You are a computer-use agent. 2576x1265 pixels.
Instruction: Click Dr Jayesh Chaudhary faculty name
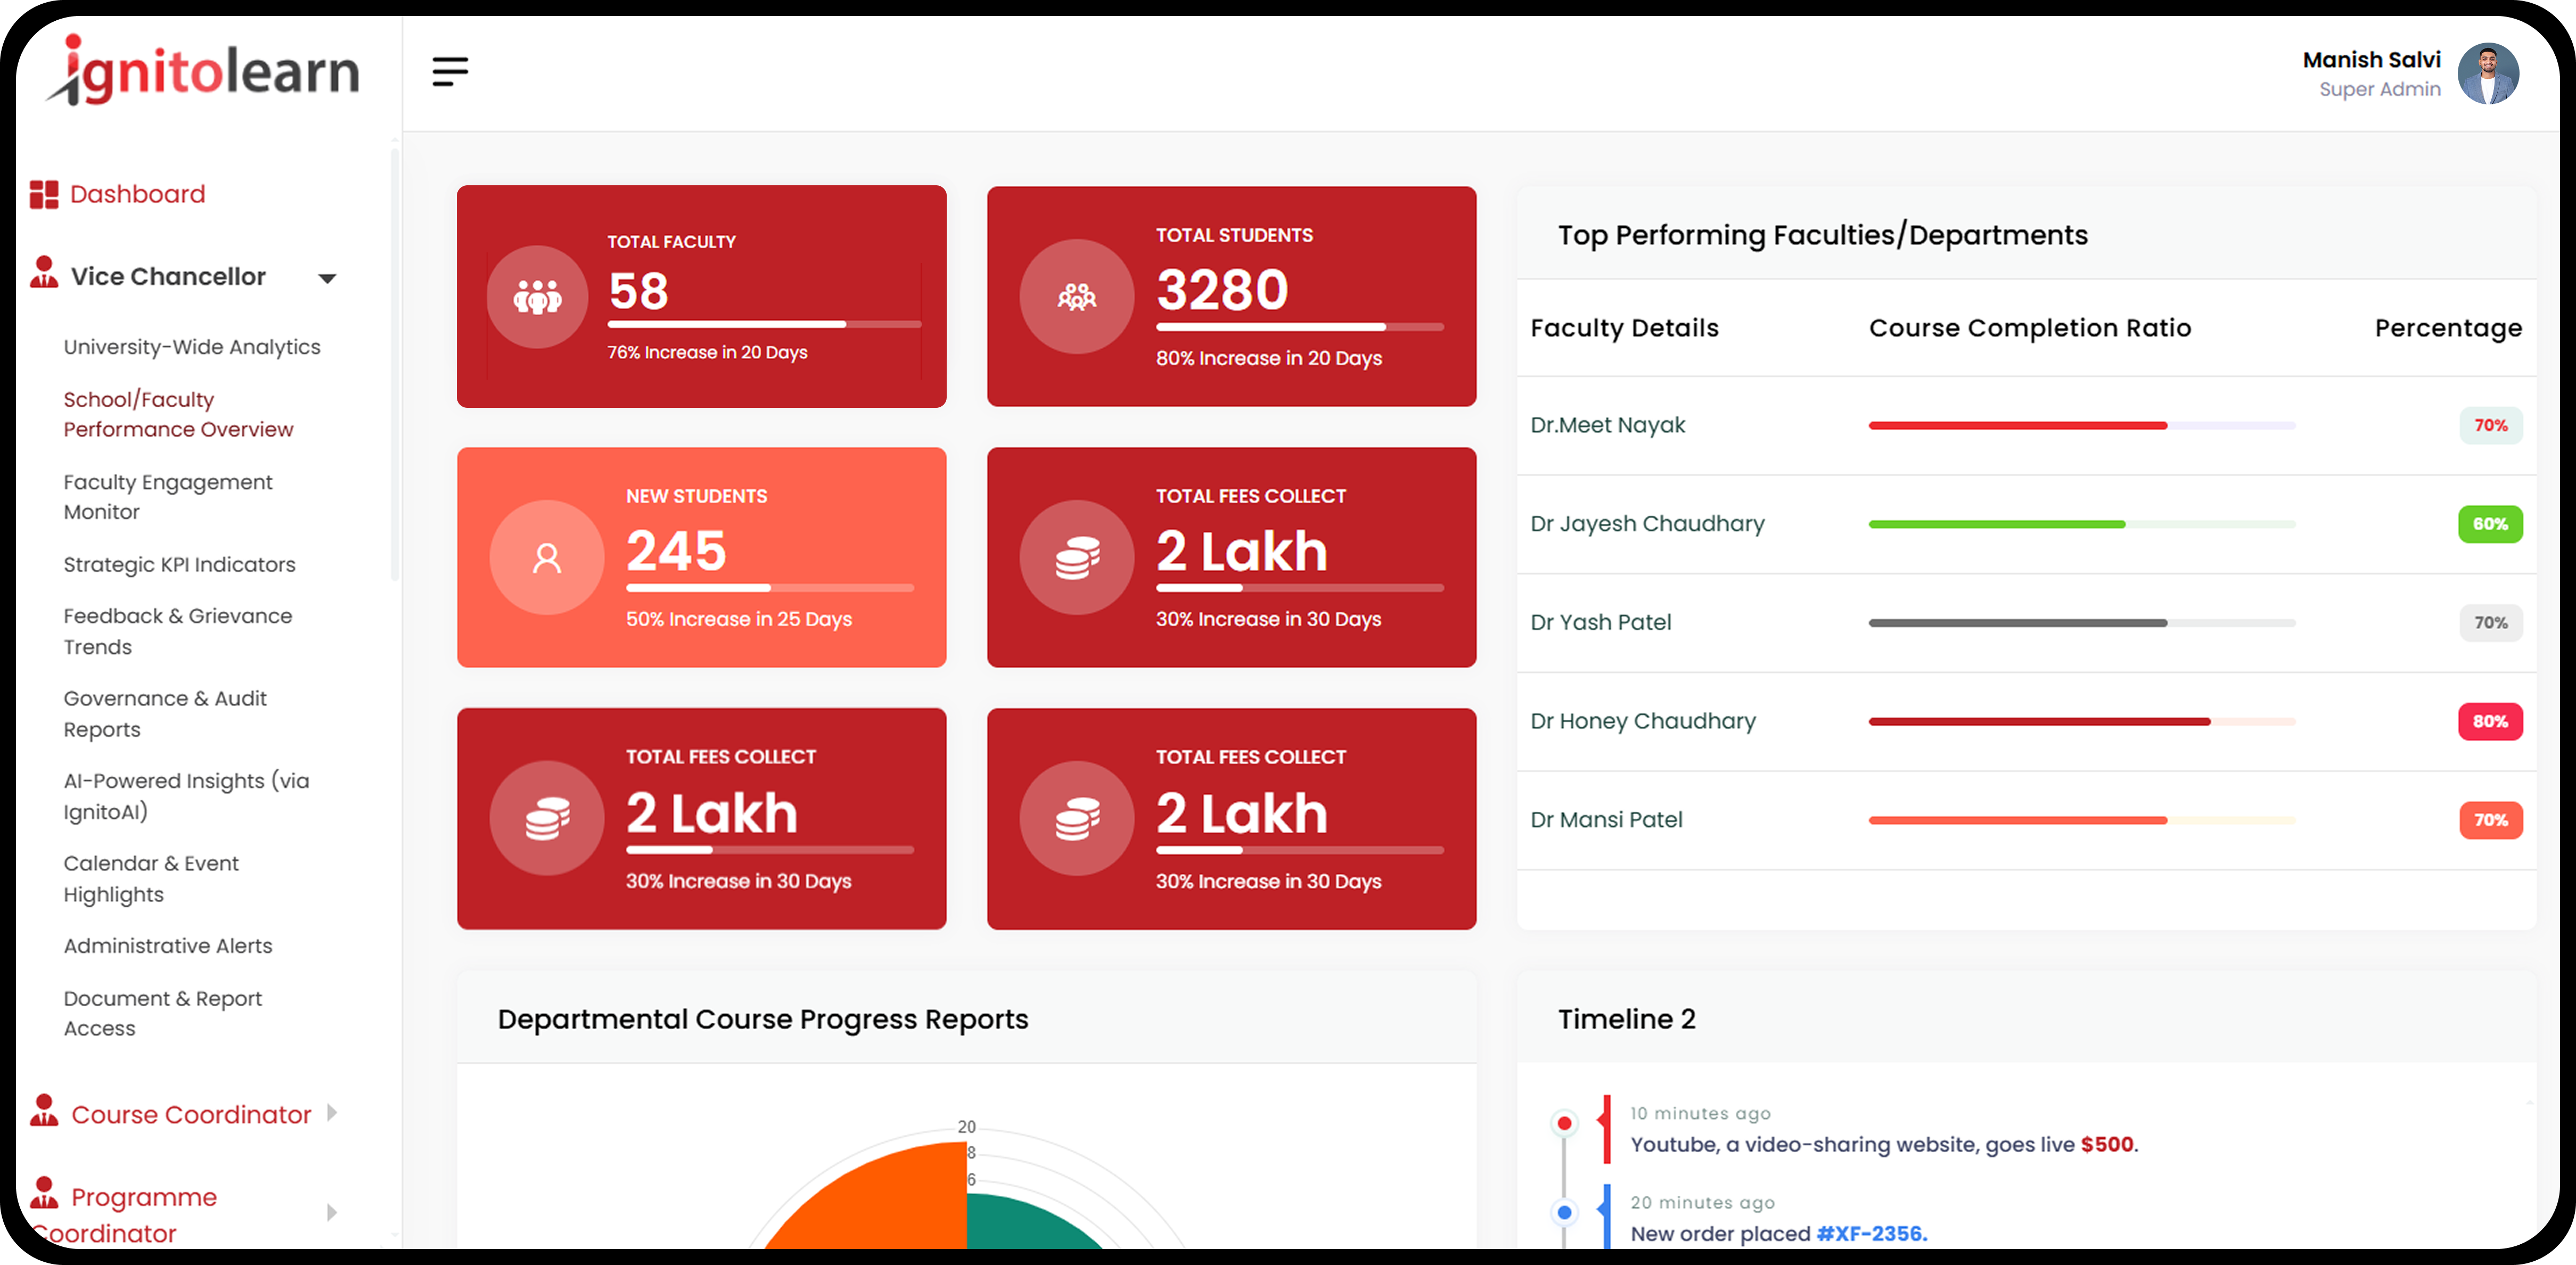(1647, 523)
